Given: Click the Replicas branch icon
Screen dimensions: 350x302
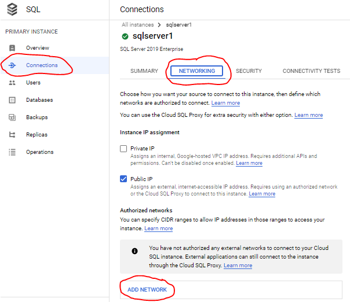Looking at the screenshot, I should pyautogui.click(x=12, y=135).
